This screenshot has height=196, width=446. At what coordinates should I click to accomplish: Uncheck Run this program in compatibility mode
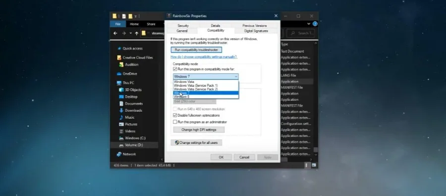point(175,69)
